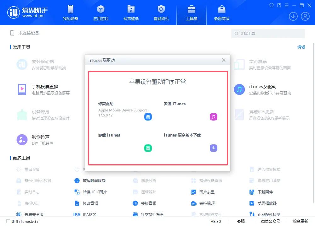Viewport: 315px width, 226px height.
Task: Open the download manager icon
Action: 293,16
